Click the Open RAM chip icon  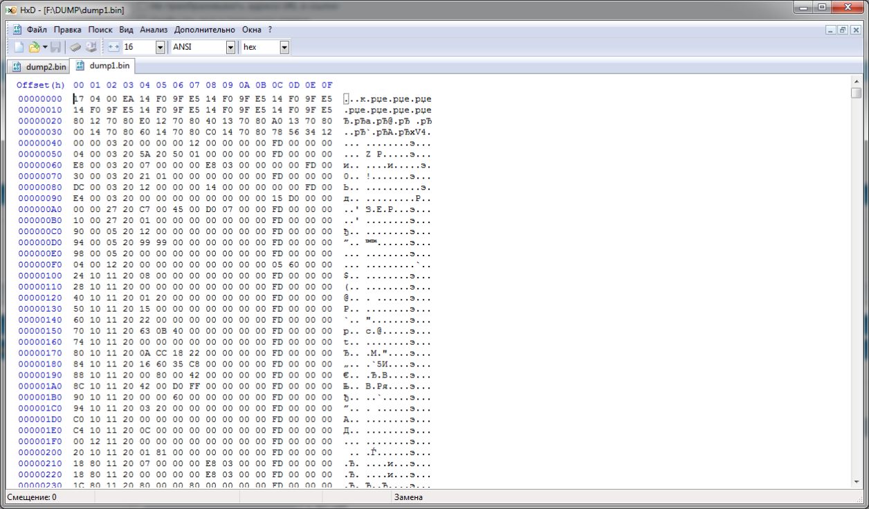point(75,47)
